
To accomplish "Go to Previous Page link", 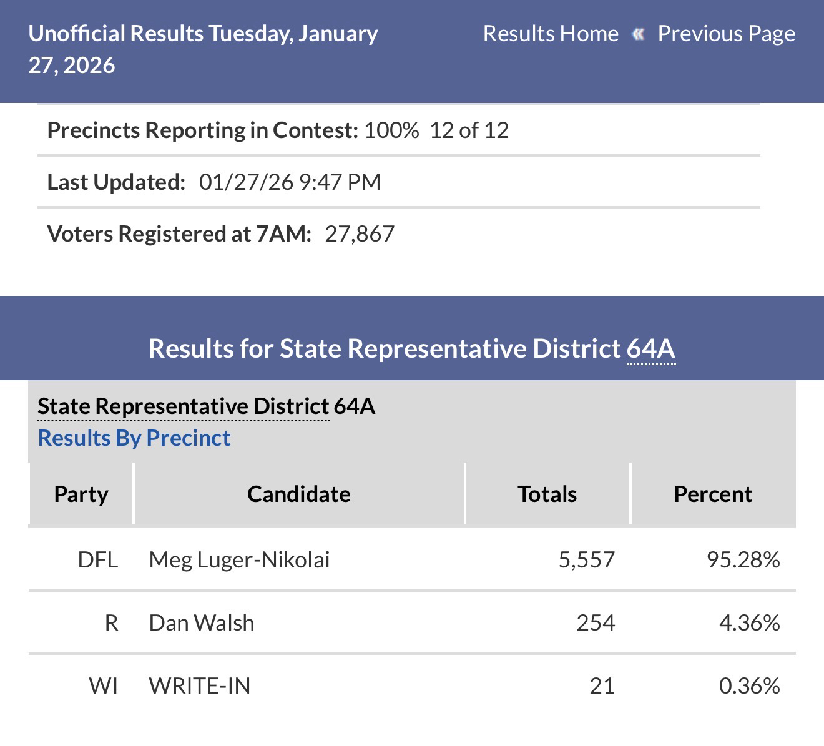I will tap(726, 34).
